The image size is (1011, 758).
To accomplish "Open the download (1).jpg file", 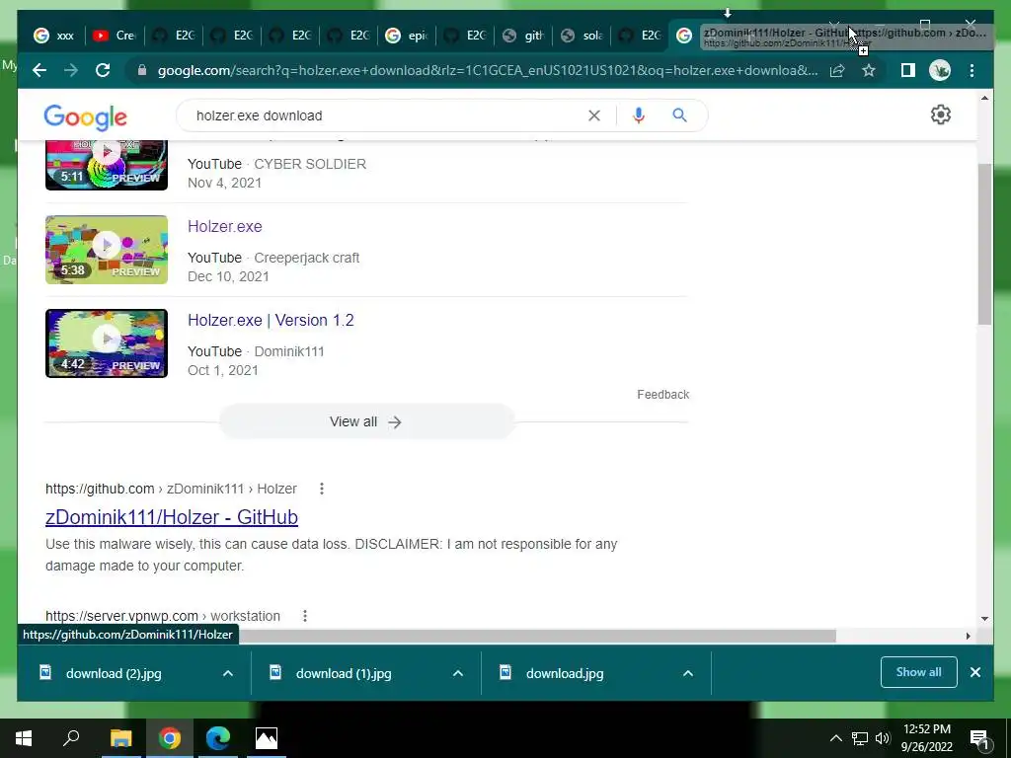I will click(x=344, y=673).
